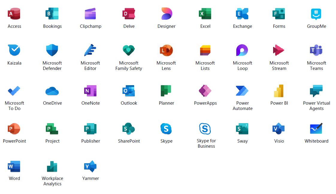Open the Yammer app icon
Image resolution: width=336 pixels, height=194 pixels.
pos(90,166)
